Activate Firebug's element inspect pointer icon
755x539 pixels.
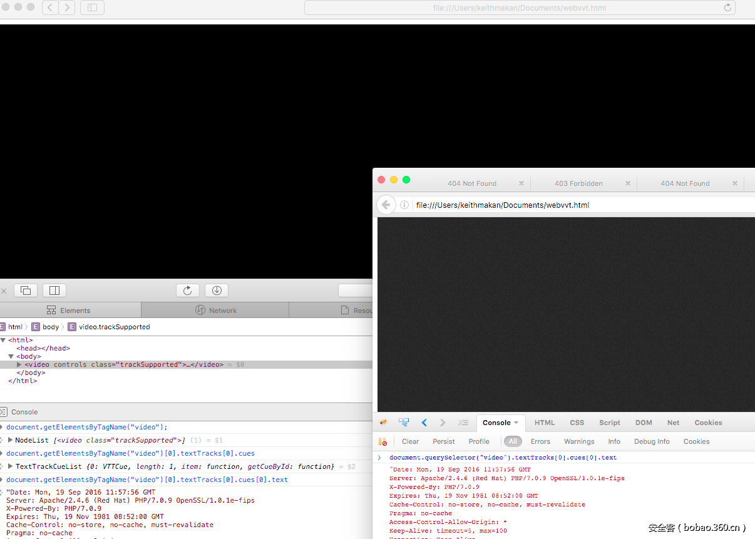click(404, 423)
